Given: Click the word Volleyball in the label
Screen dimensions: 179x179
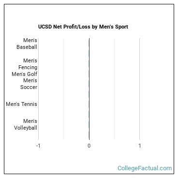Looking at the screenshot, I should point(26,128).
